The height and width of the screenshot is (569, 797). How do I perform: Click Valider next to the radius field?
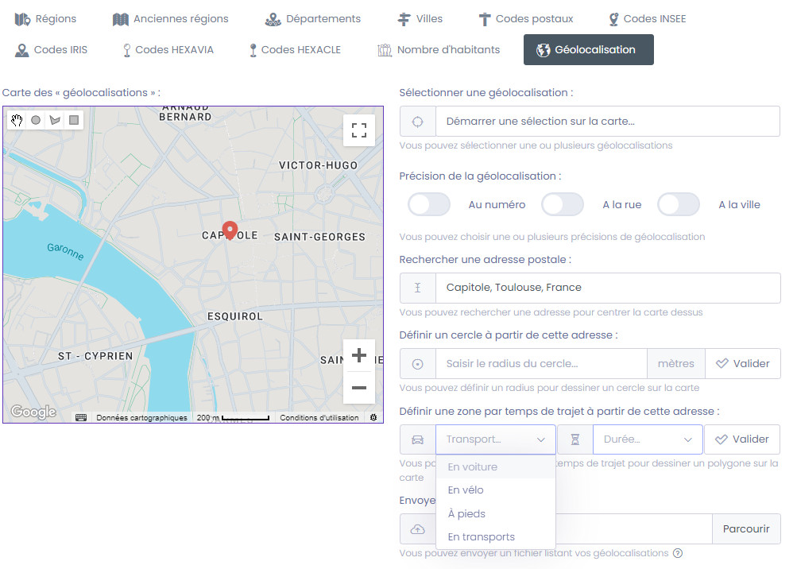click(x=743, y=364)
